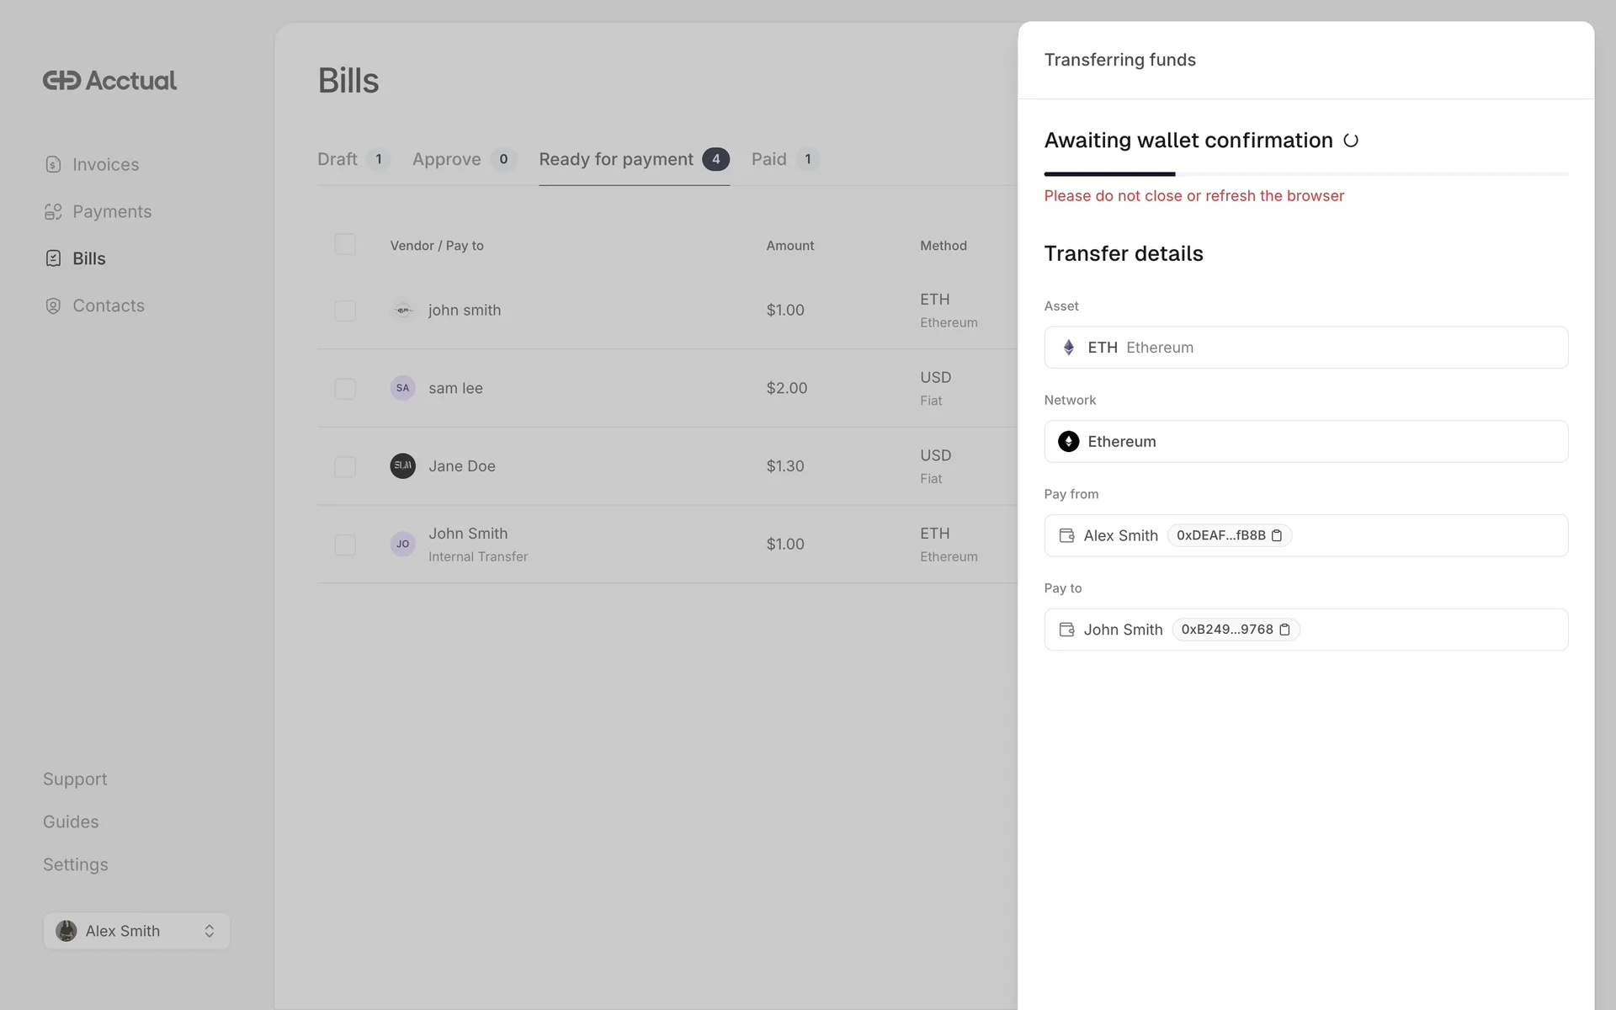The image size is (1616, 1010).
Task: Click the Bills sidebar icon
Action: tap(53, 258)
